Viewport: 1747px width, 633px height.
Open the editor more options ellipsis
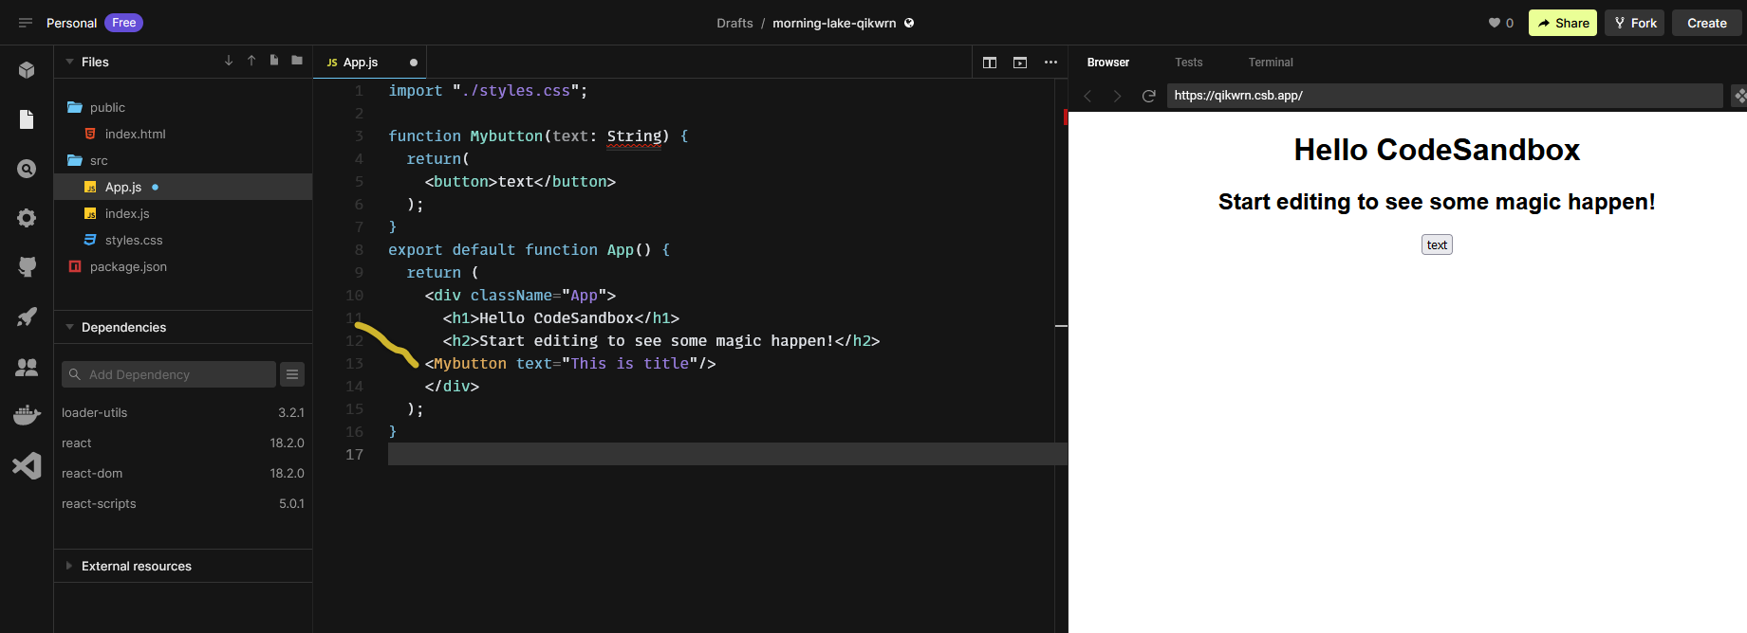point(1050,63)
